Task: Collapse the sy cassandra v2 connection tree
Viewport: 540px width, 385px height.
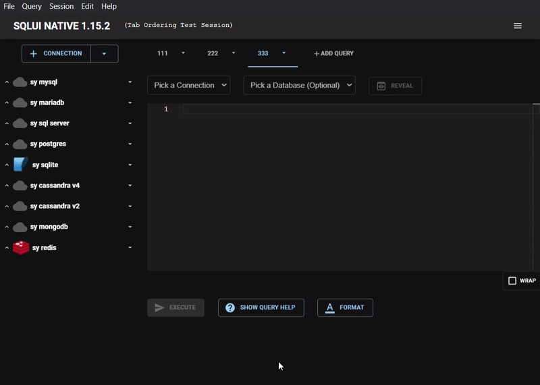Action: point(7,206)
